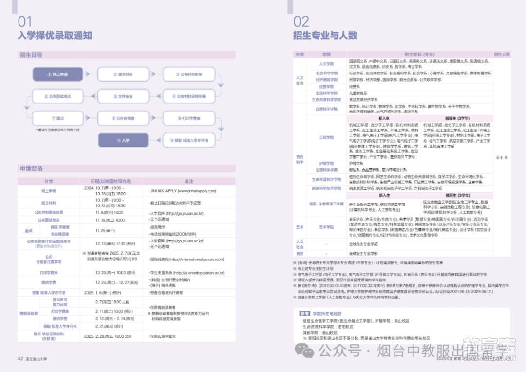This screenshot has width=526, height=372.
Task: Open the http://e-onestop.pusan.ac.kr link
Action: (x=199, y=273)
